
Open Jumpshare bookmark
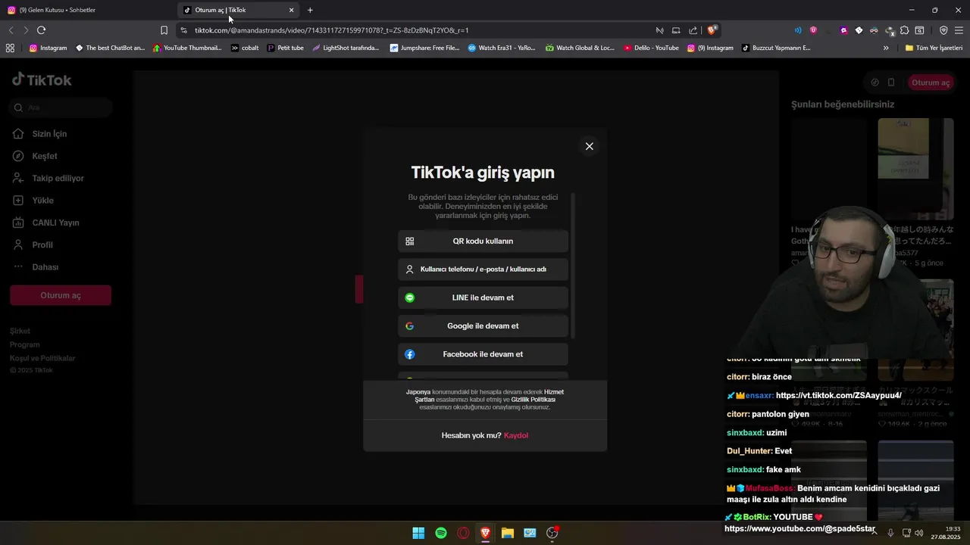coord(424,48)
